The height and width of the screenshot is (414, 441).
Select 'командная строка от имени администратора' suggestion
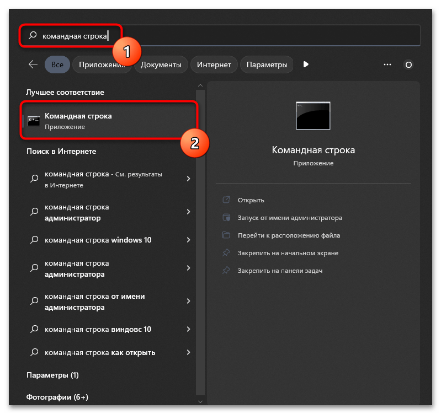[109, 302]
